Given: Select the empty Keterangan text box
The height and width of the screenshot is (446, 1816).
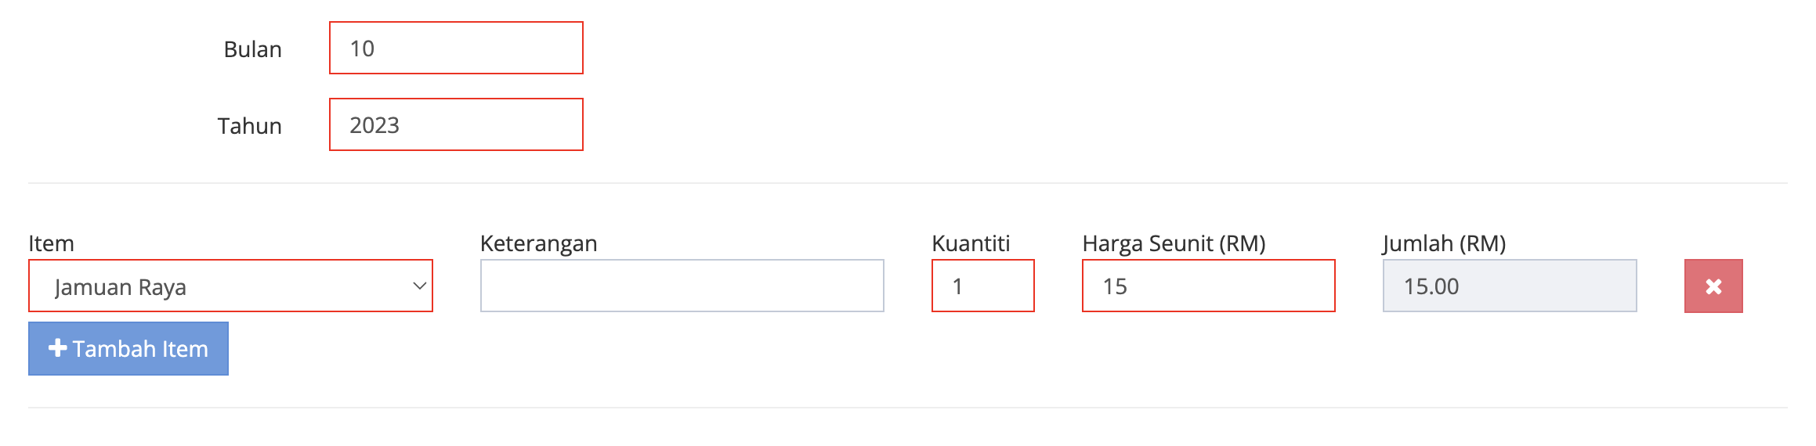Looking at the screenshot, I should [x=682, y=286].
